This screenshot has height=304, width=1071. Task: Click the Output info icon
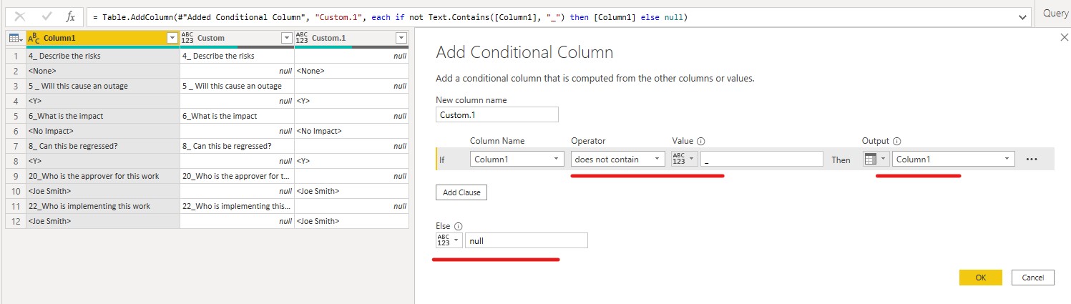tap(896, 141)
